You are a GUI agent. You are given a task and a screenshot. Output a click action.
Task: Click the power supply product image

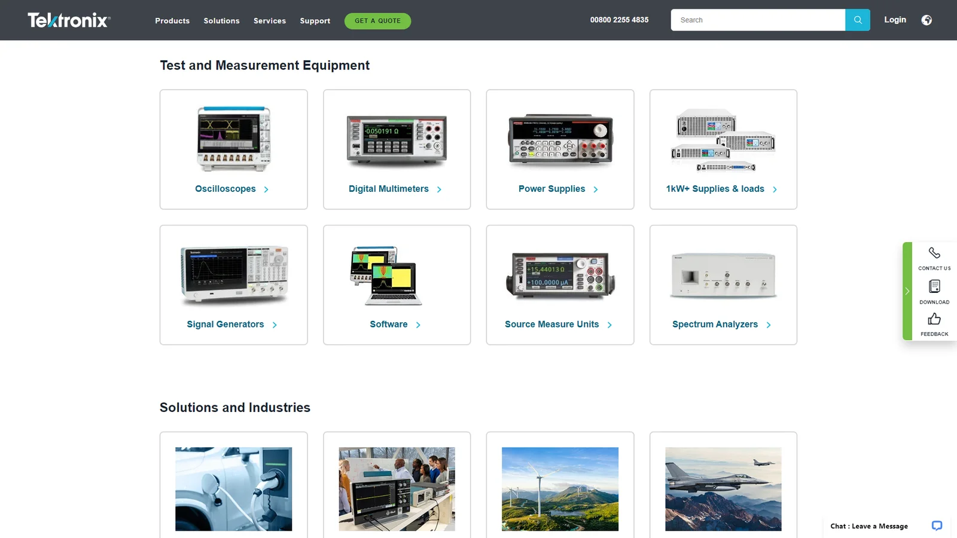click(560, 139)
